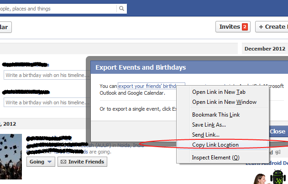Click the green Android robot icon
The height and width of the screenshot is (184, 288).
tap(277, 177)
